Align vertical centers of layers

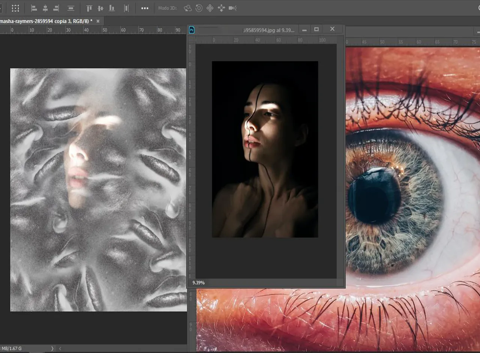click(100, 8)
